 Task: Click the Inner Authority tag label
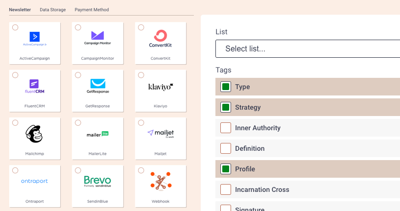258,128
